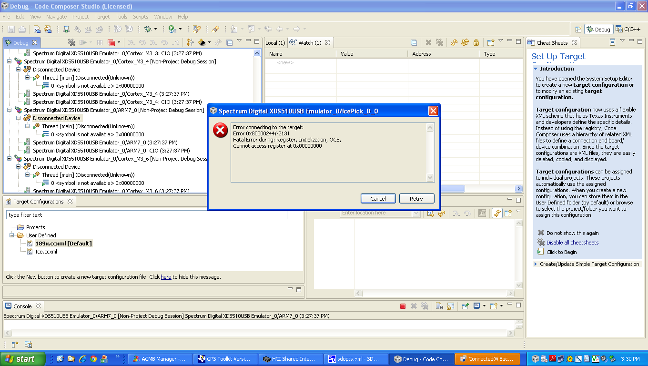648x366 pixels.
Task: Open the Scripts menu
Action: 141,17
